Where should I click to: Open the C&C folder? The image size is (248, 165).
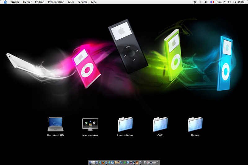coord(160,125)
